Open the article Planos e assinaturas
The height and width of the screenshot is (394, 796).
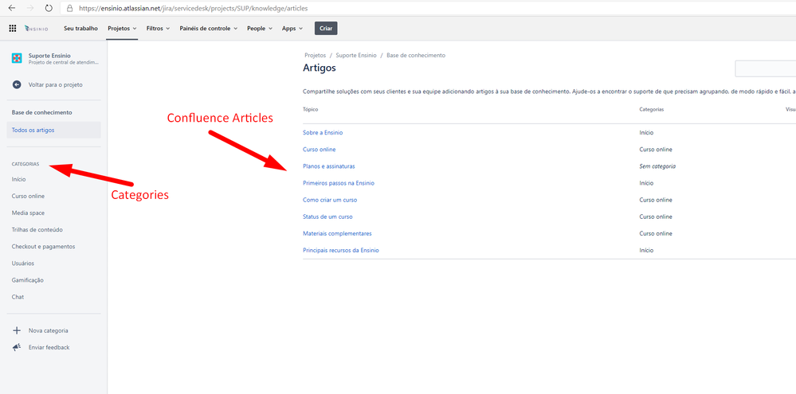328,166
